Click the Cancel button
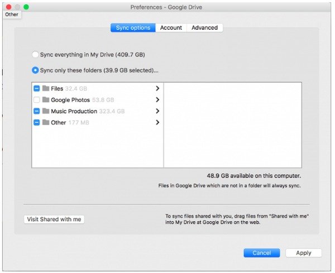Screen dimensions: 335x273 262,253
